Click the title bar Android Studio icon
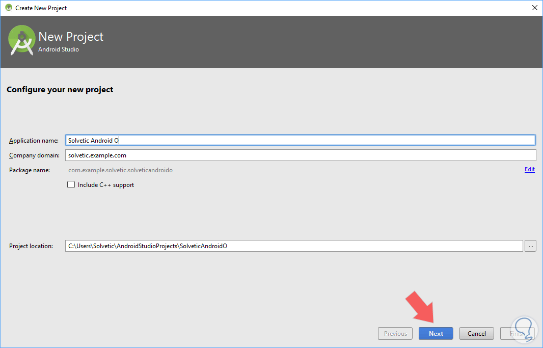The height and width of the screenshot is (348, 543). point(9,8)
